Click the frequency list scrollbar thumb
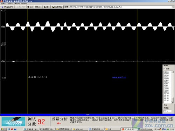 [172, 99]
